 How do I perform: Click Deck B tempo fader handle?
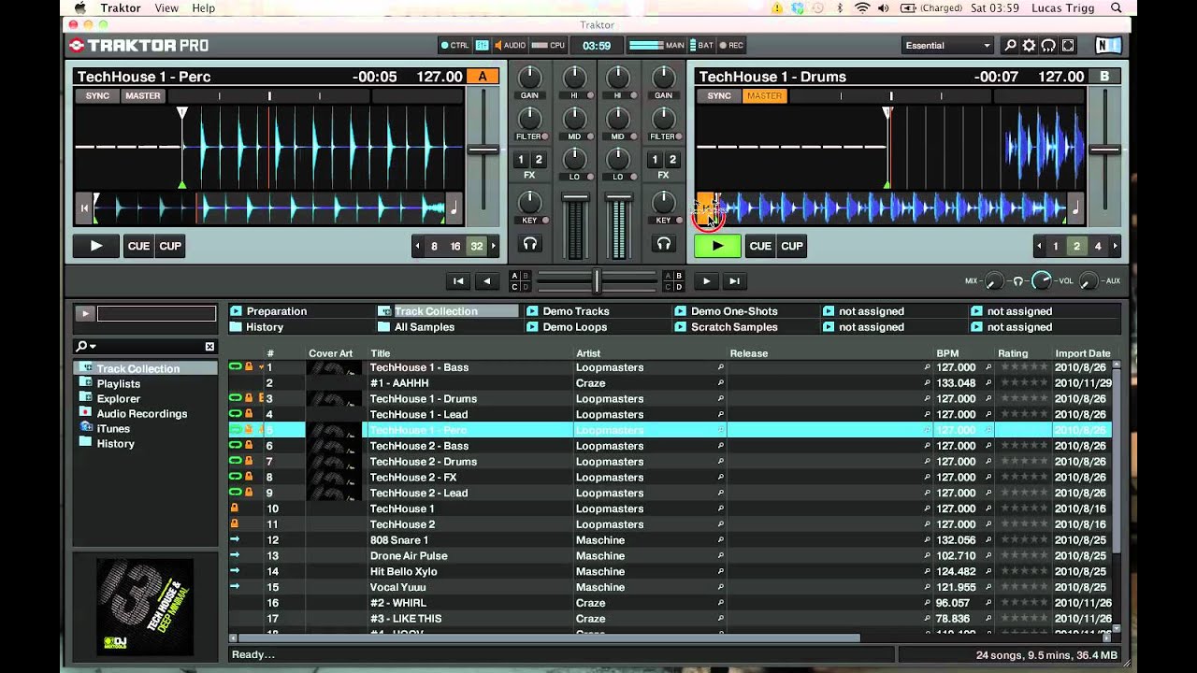[x=1104, y=150]
